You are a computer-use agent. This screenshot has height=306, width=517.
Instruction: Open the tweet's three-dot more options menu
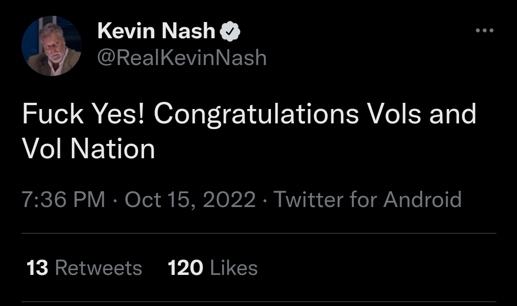coord(484,31)
